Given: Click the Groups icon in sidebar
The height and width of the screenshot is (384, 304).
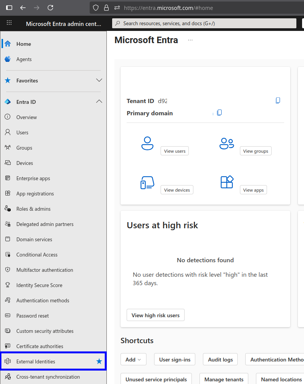Looking at the screenshot, I should coord(8,147).
